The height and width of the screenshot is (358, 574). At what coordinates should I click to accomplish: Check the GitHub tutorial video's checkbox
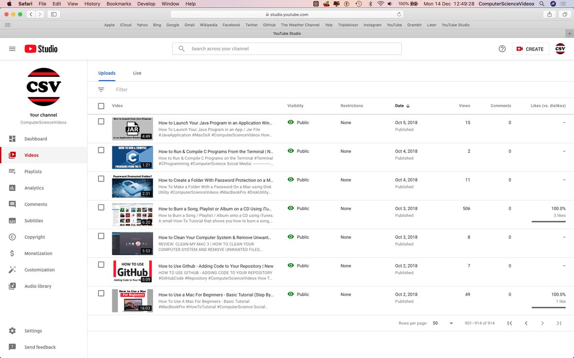(101, 264)
